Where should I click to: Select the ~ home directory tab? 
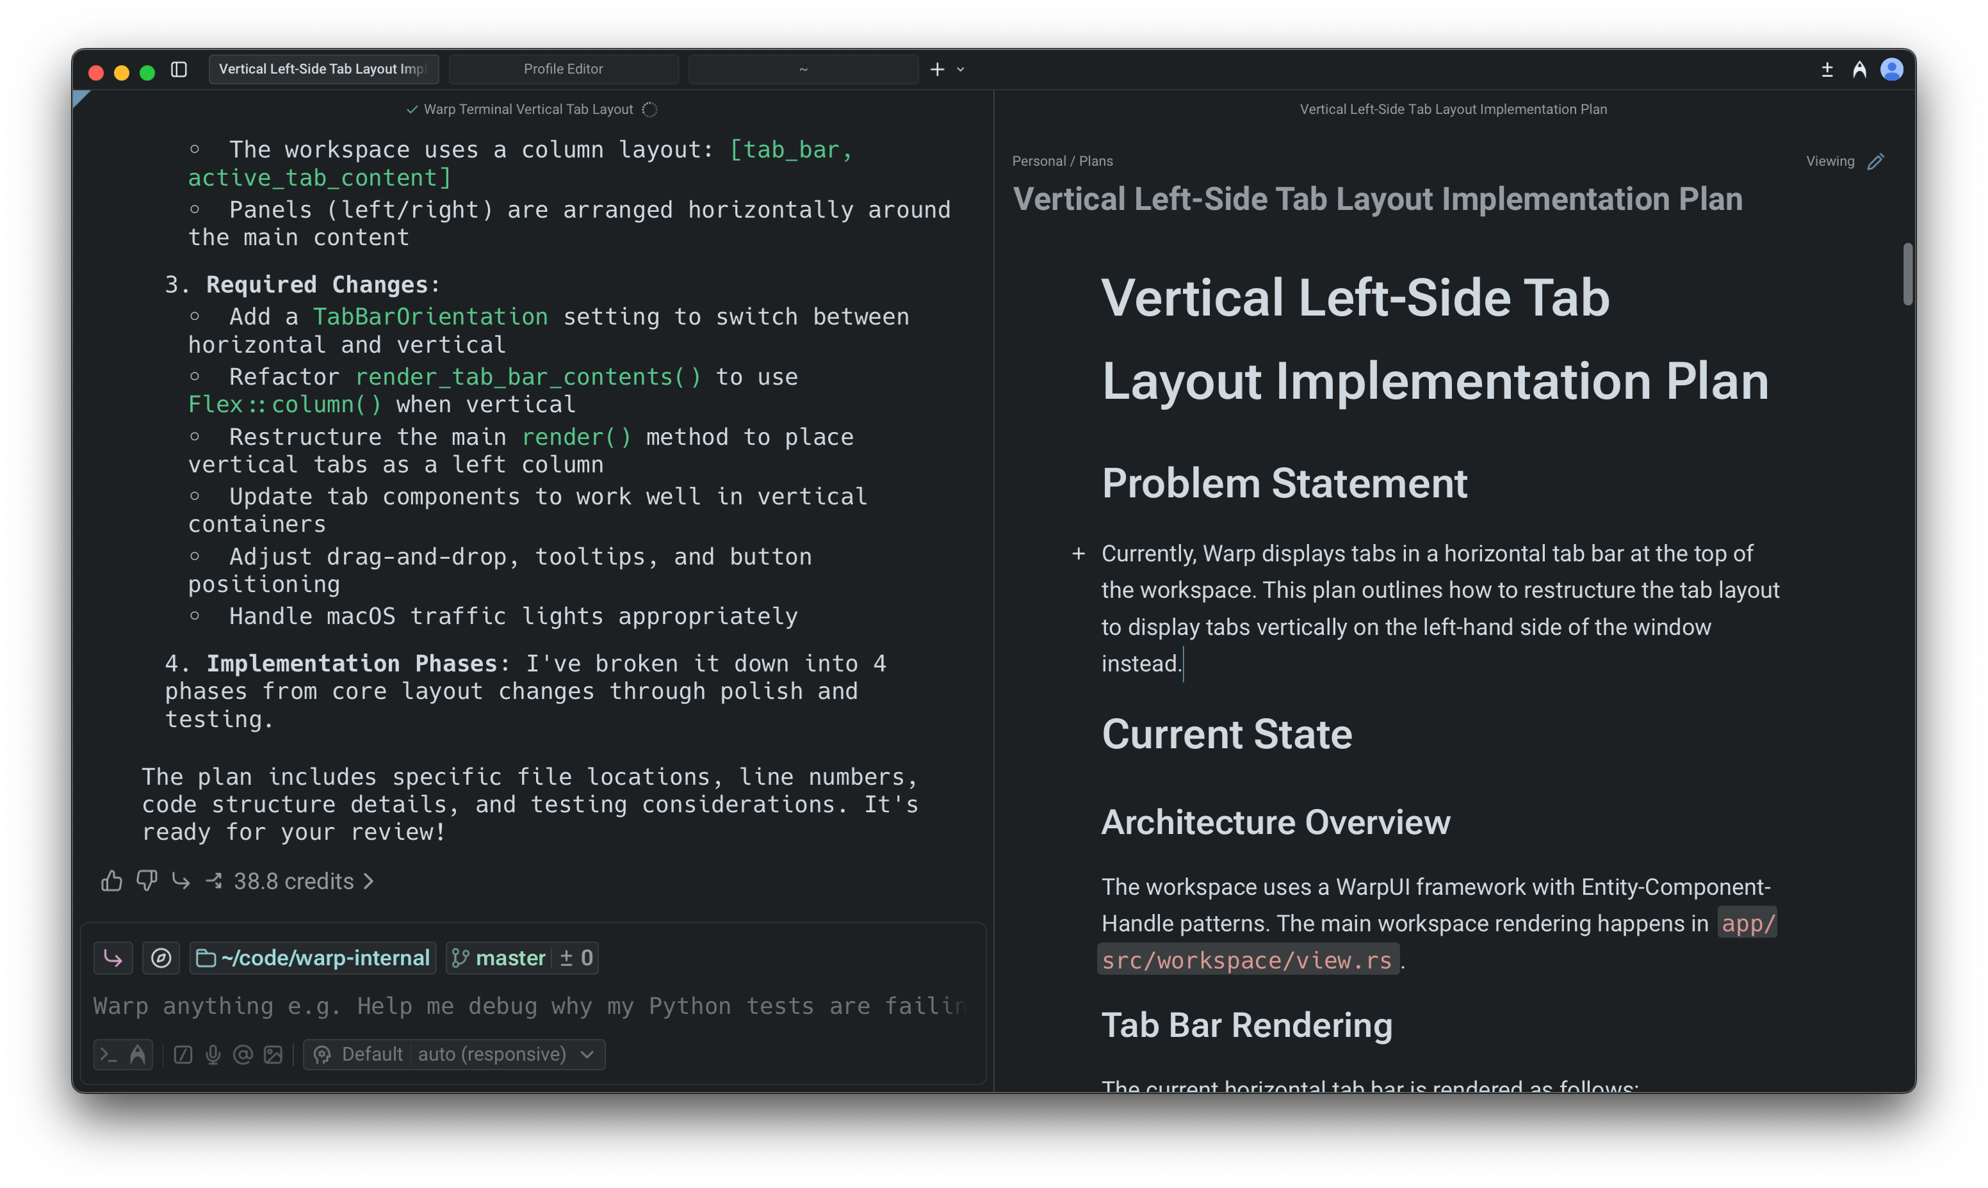pyautogui.click(x=803, y=70)
